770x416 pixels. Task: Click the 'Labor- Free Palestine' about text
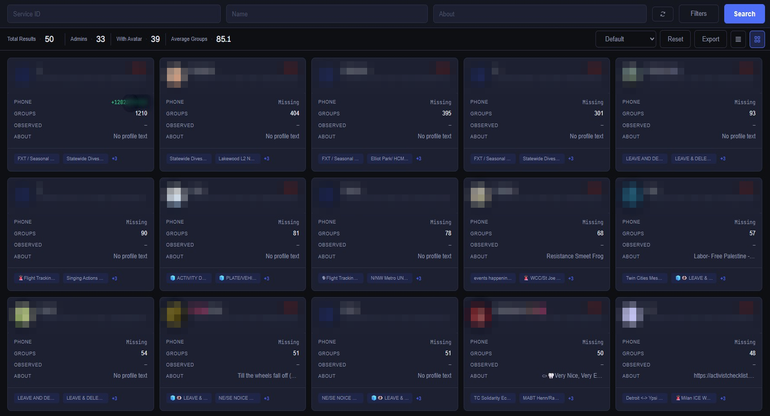tap(724, 256)
